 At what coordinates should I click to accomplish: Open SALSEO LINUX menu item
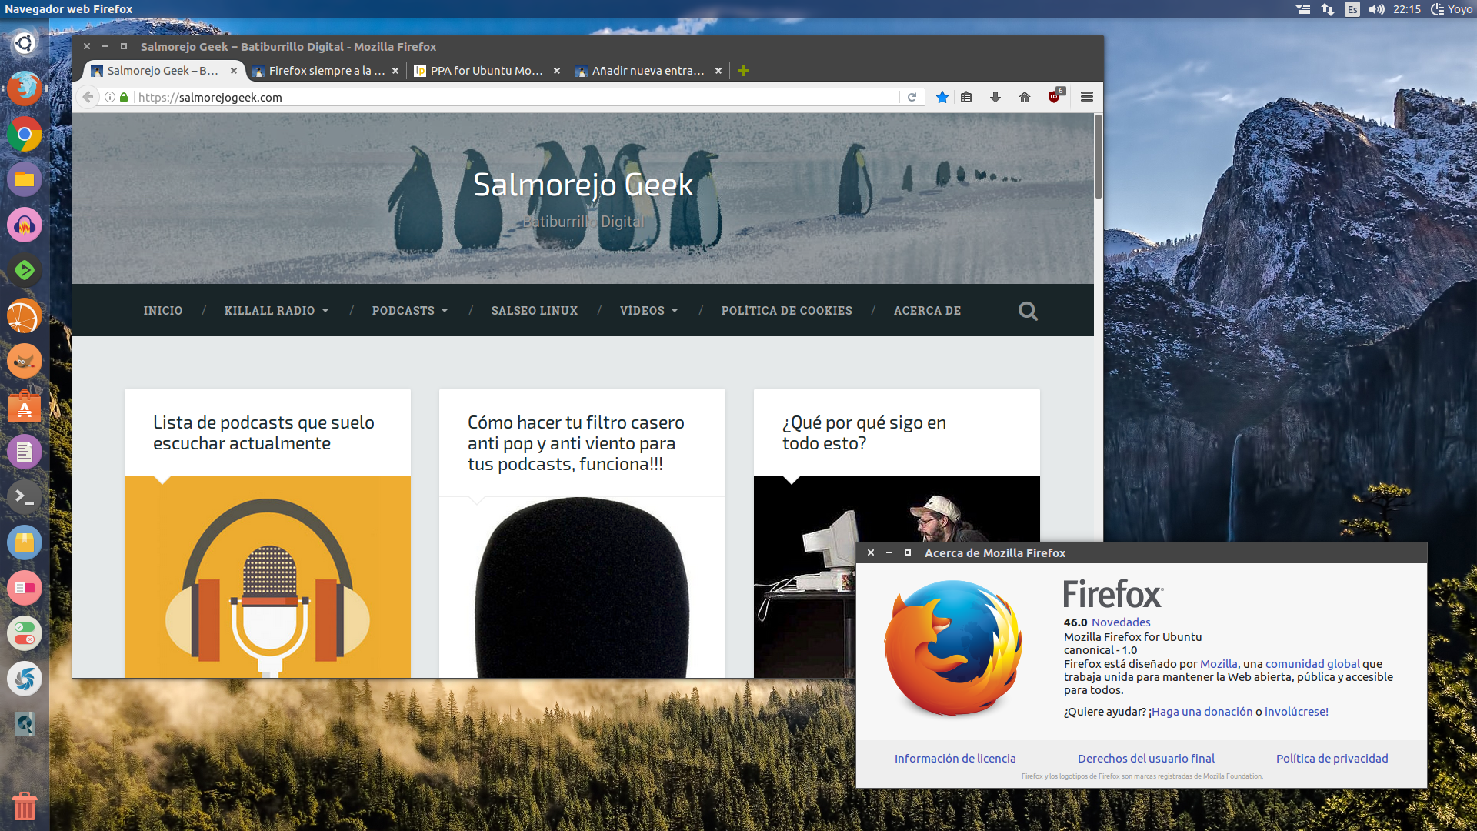[534, 311]
